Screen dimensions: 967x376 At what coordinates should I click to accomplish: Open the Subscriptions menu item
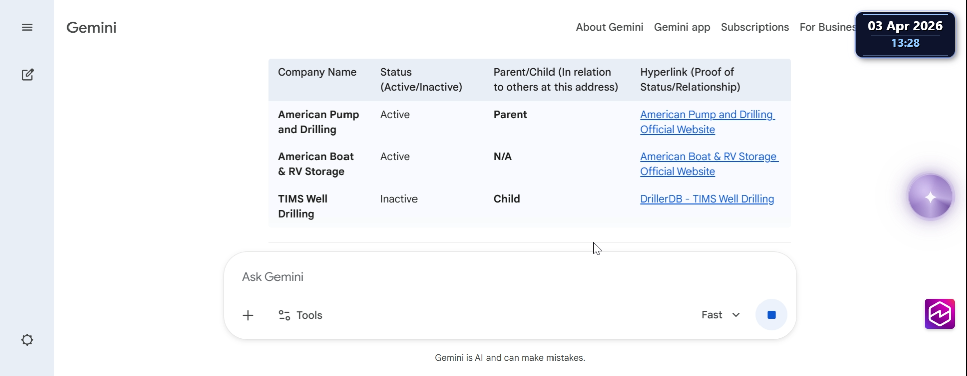(x=754, y=27)
